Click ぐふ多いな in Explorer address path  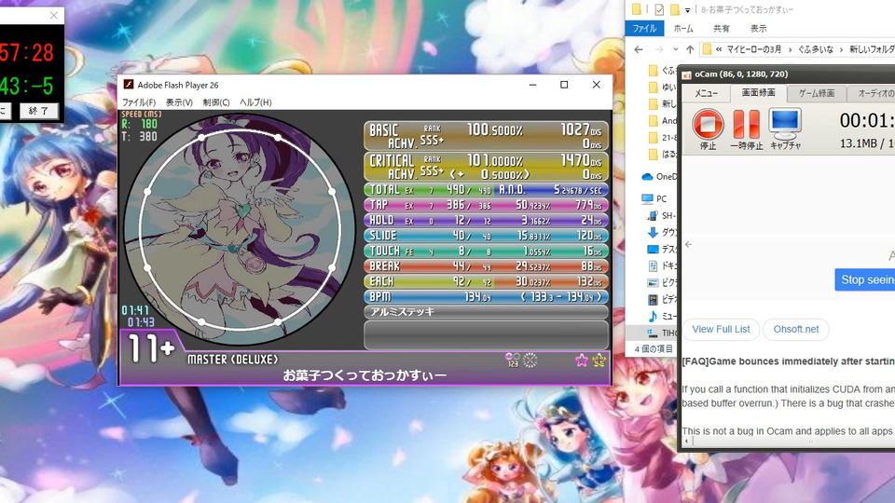point(816,49)
